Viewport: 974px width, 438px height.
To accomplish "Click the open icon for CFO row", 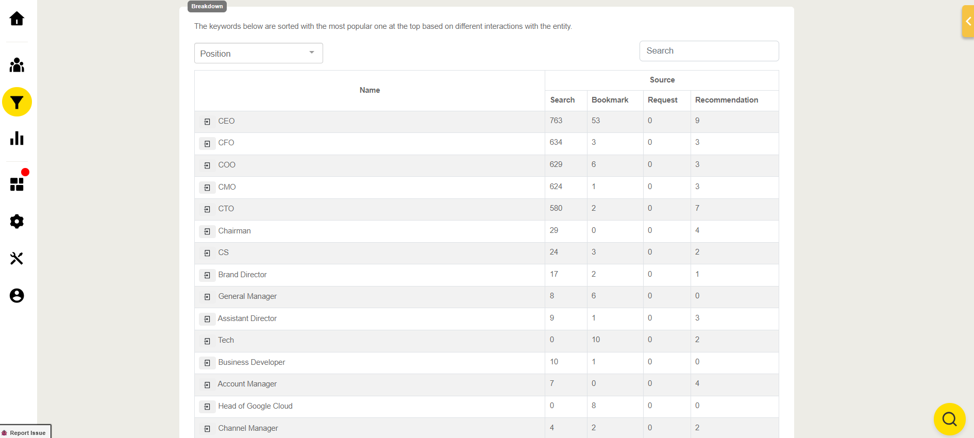I will (207, 144).
